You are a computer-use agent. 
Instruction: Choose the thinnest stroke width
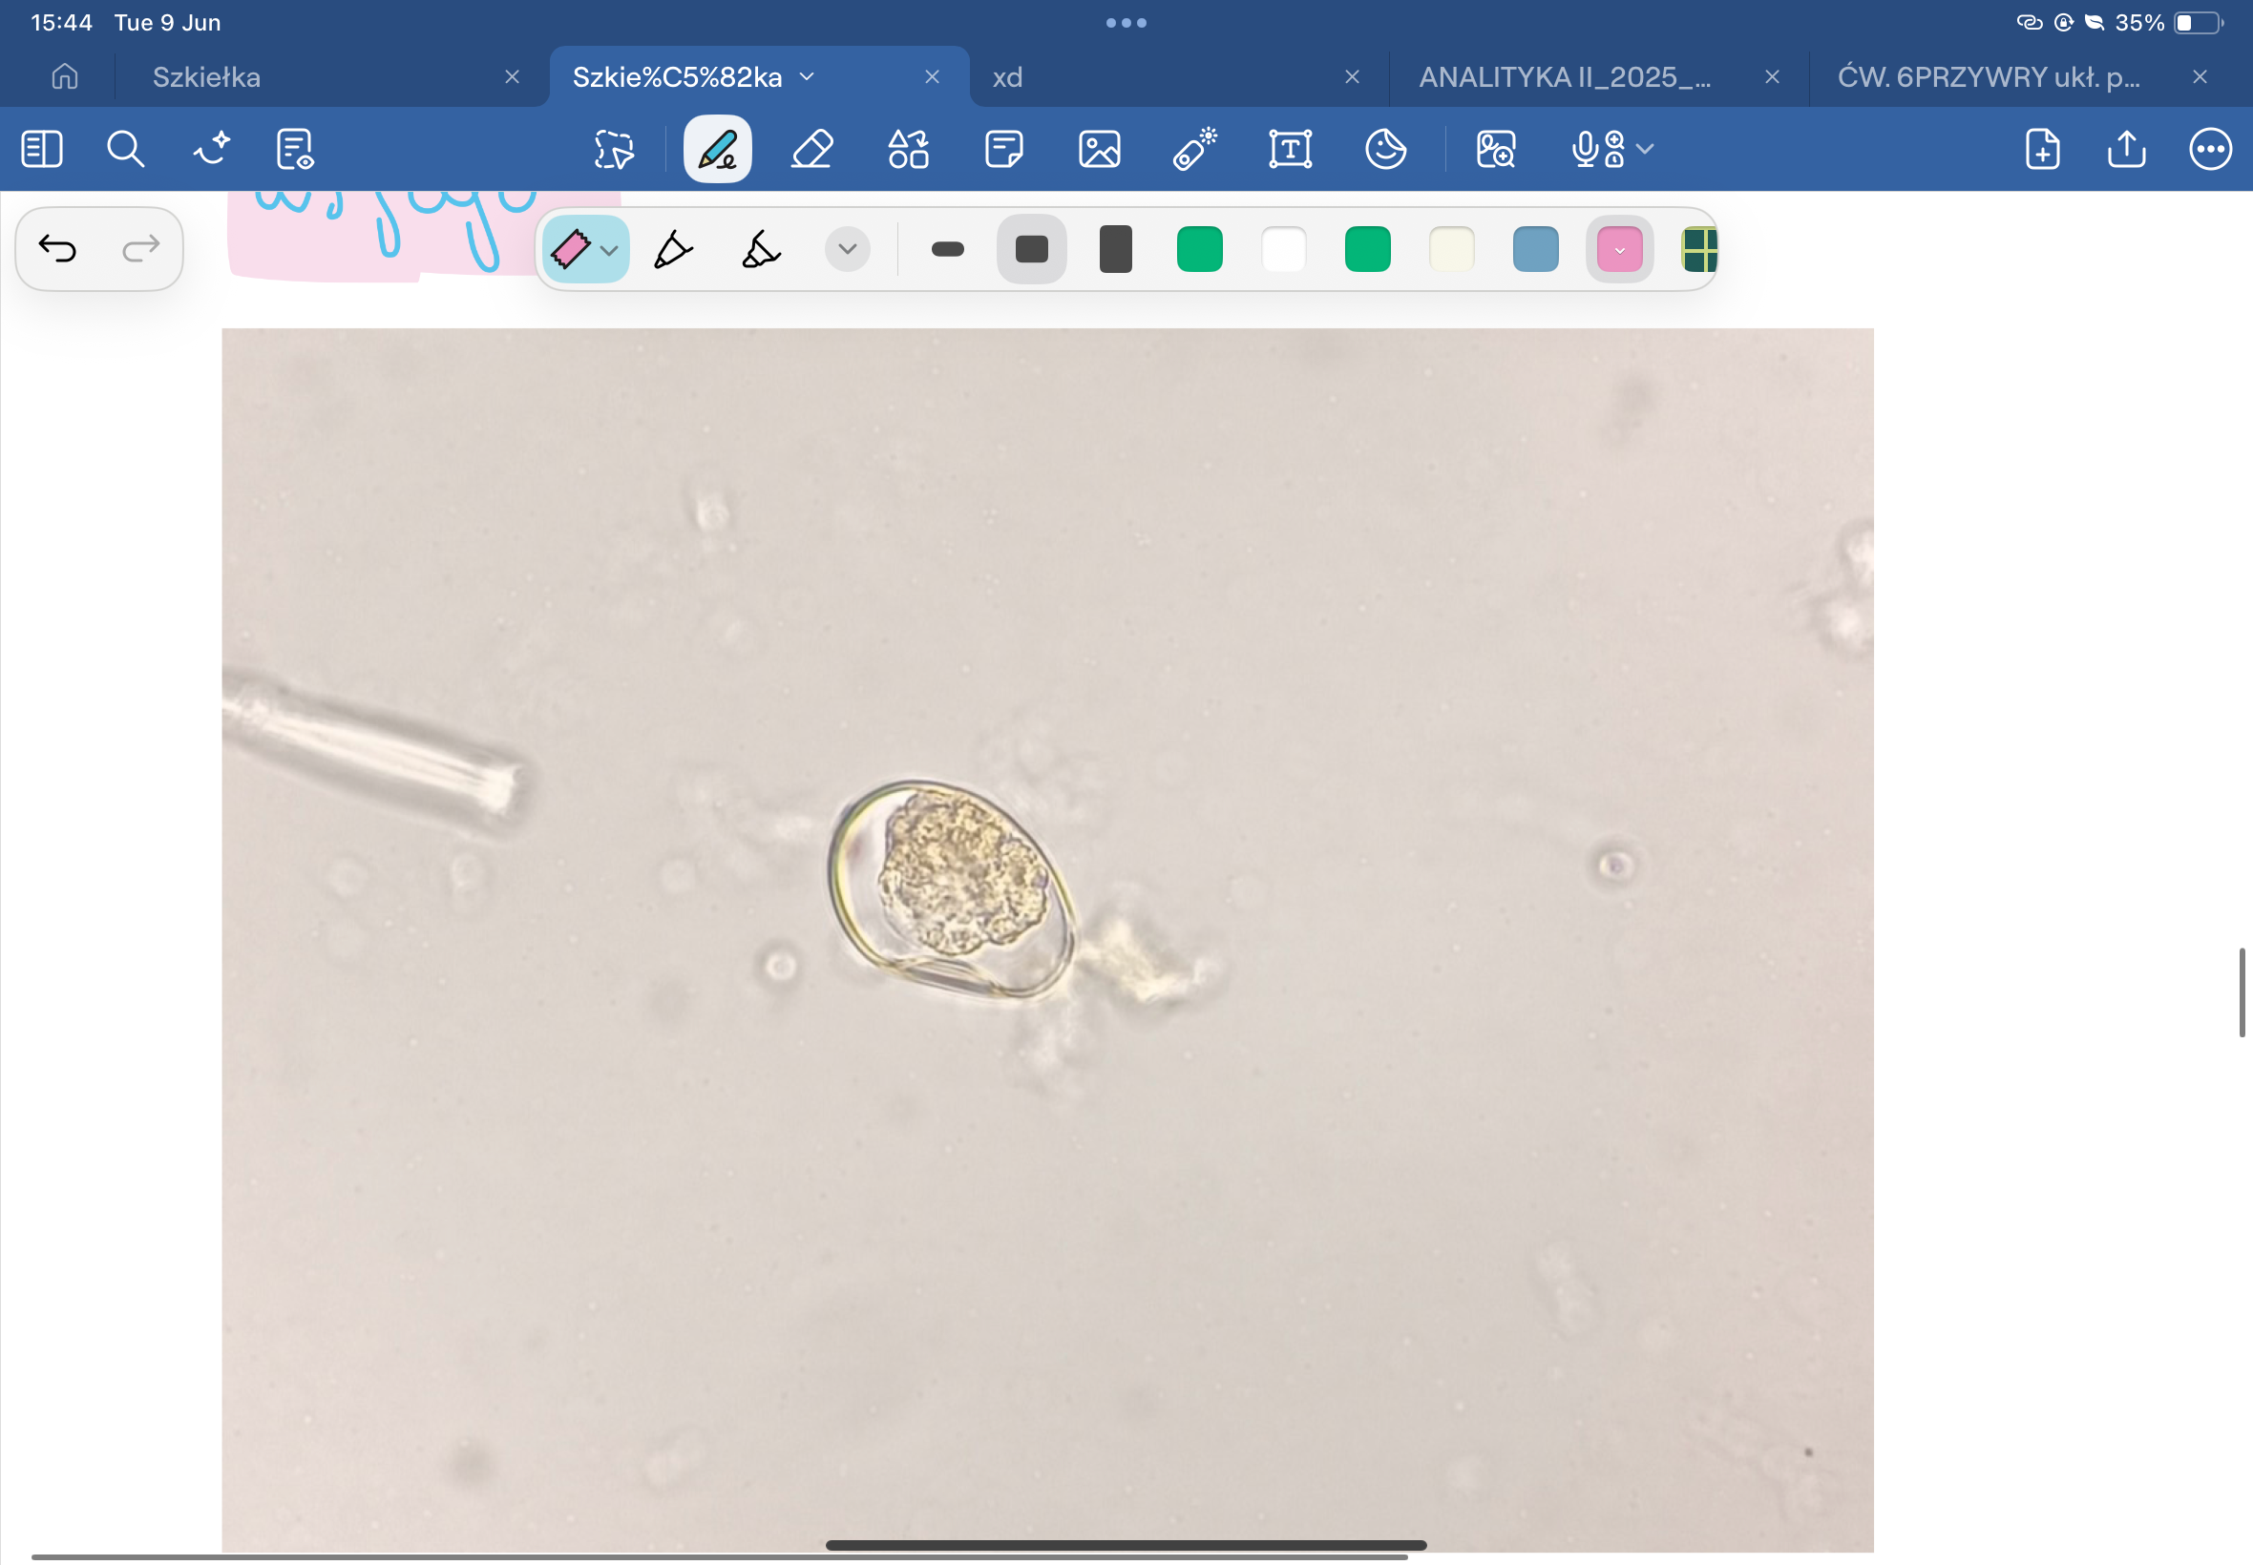tap(947, 249)
